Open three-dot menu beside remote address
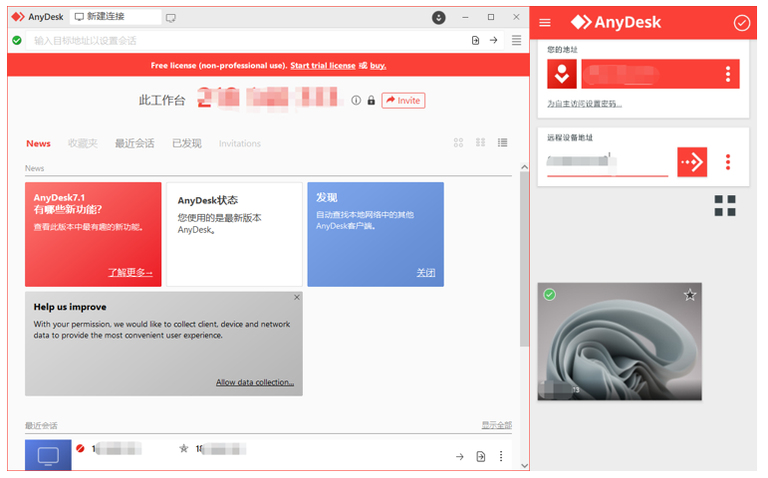The height and width of the screenshot is (478, 768). tap(728, 161)
